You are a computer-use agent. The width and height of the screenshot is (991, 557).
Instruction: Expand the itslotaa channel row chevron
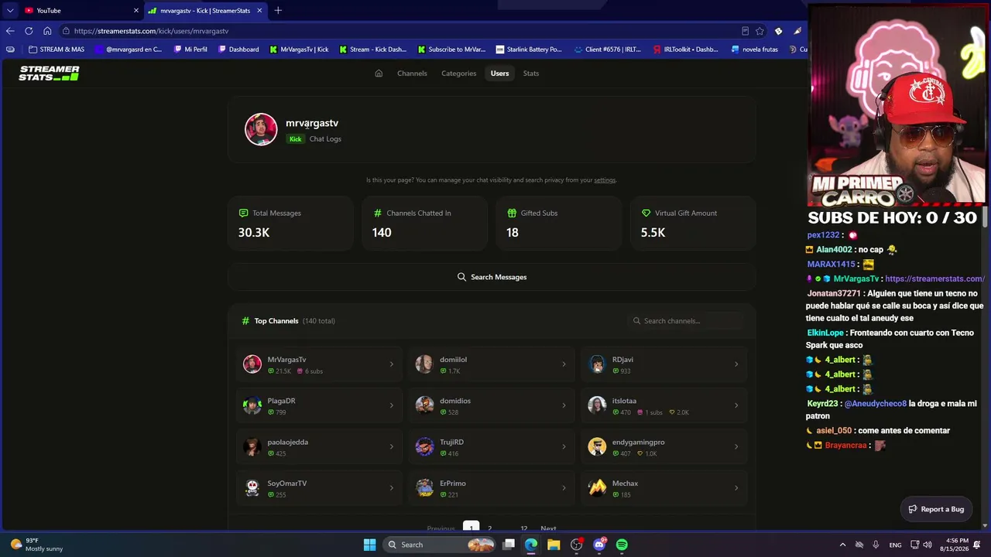(x=736, y=405)
